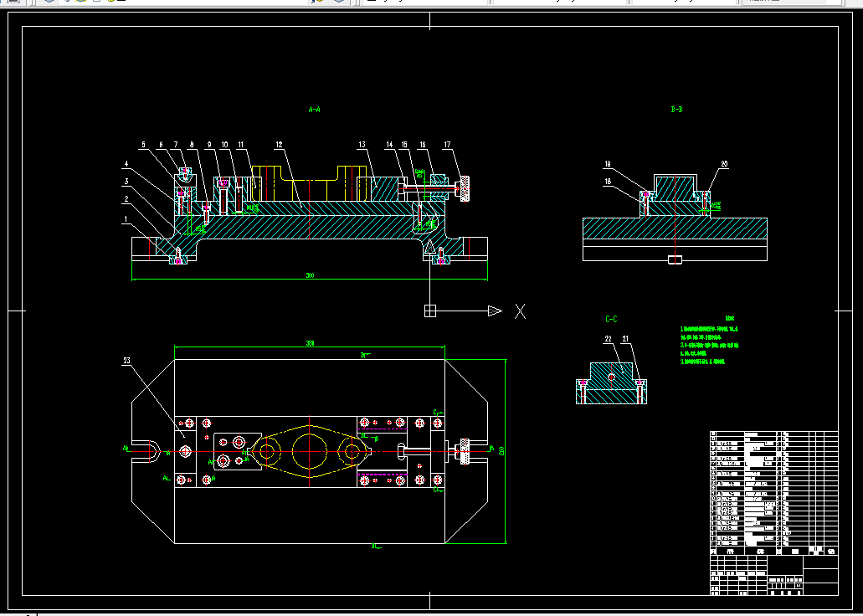The width and height of the screenshot is (863, 616).
Task: Click part balloon number 11
Action: (240, 146)
